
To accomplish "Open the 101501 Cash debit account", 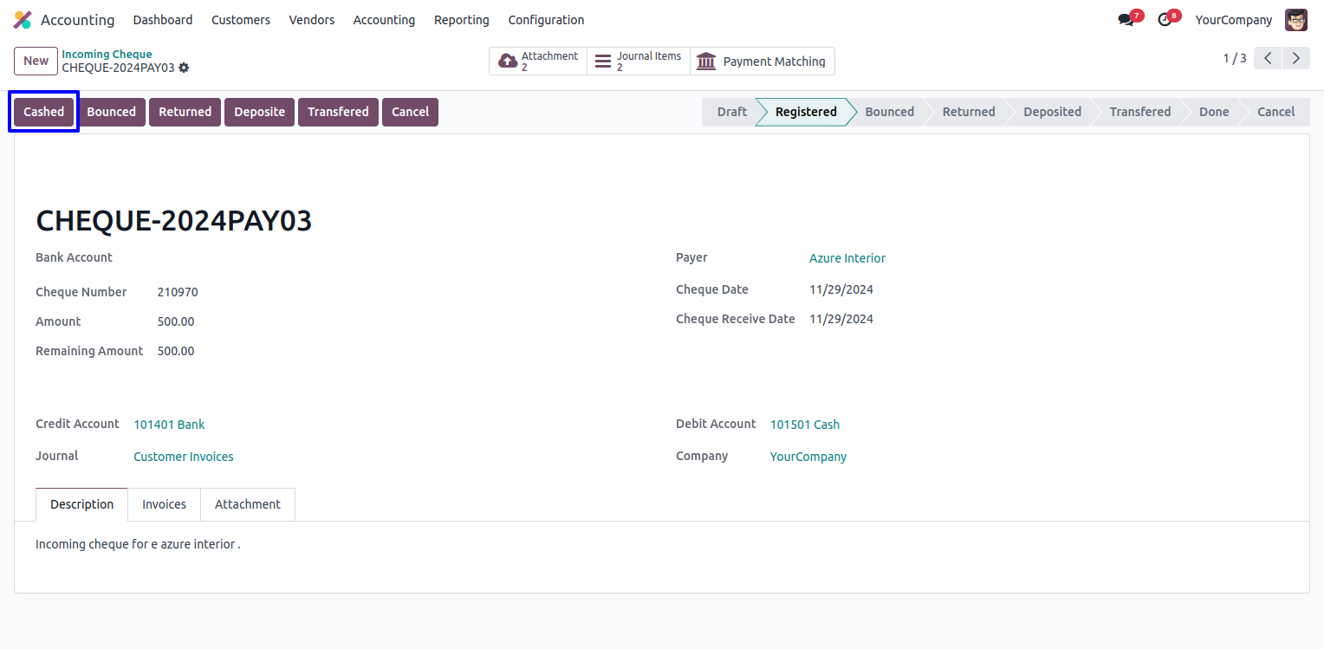I will [x=805, y=425].
